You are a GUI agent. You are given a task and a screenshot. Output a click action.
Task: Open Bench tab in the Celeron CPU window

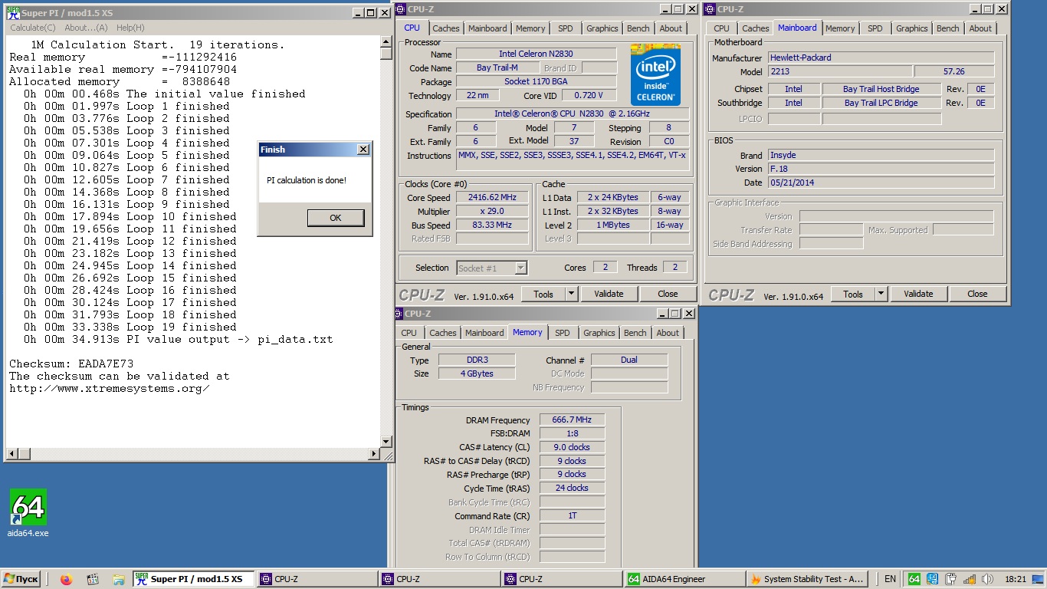pyautogui.click(x=638, y=28)
